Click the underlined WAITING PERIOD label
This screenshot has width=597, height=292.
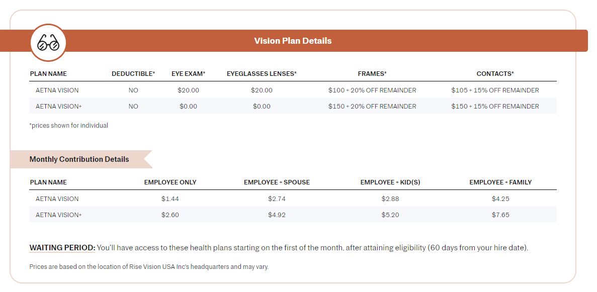coord(62,248)
